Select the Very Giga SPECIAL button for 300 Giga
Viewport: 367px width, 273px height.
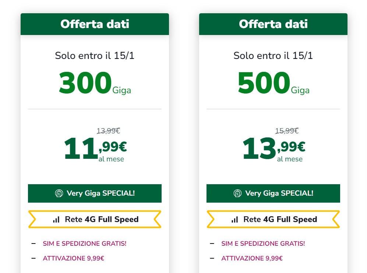click(95, 193)
